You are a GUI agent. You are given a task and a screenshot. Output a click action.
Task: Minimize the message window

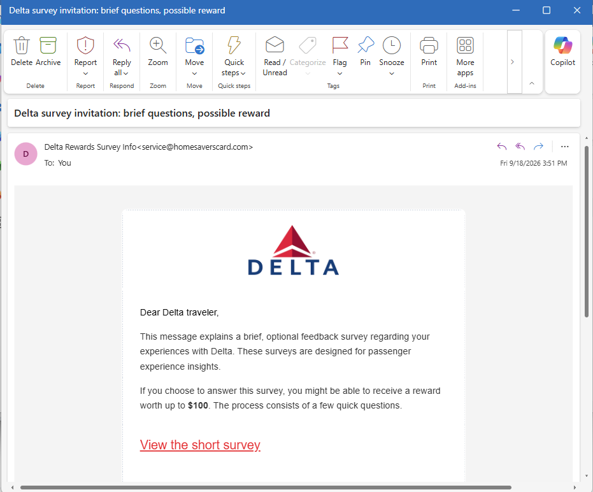click(516, 10)
